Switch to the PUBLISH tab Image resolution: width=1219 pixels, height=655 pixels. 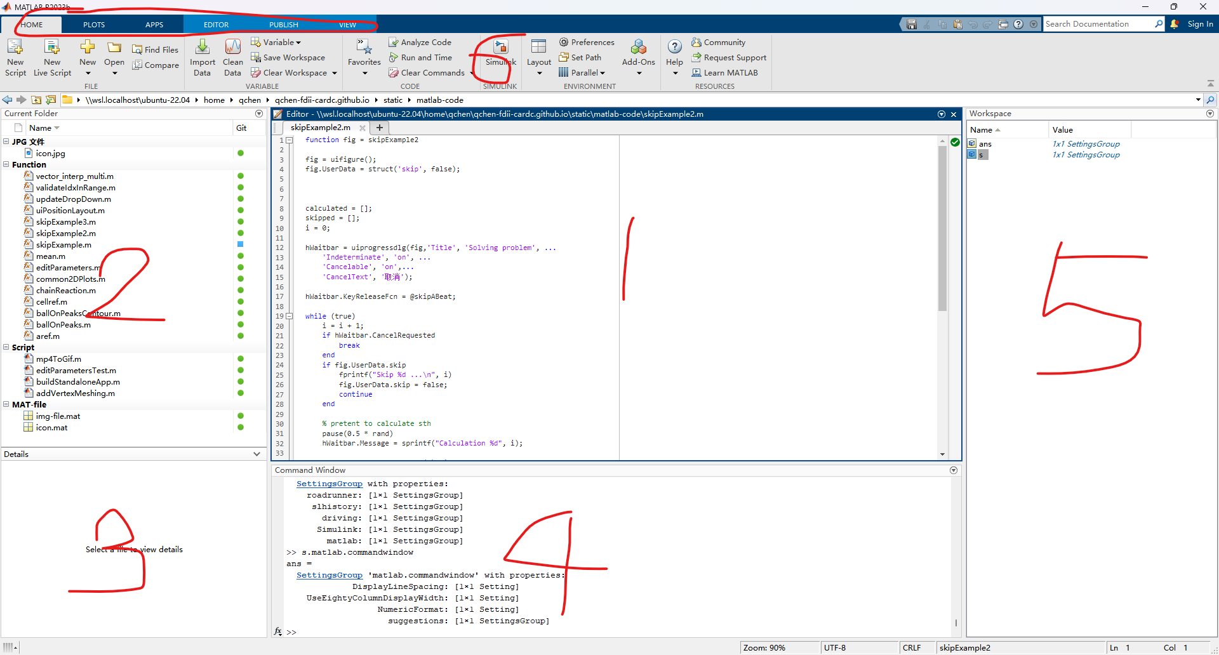[x=284, y=25]
